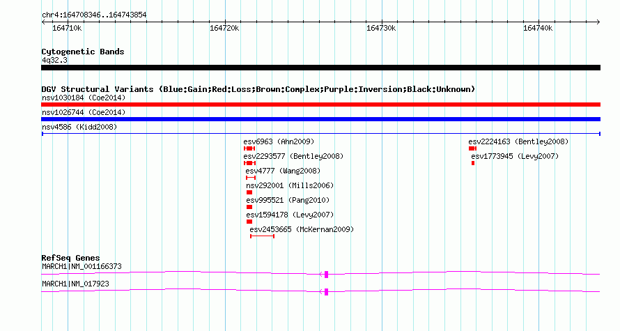Click the red esv4777 bracket glyph
The image size is (620, 331).
251,178
